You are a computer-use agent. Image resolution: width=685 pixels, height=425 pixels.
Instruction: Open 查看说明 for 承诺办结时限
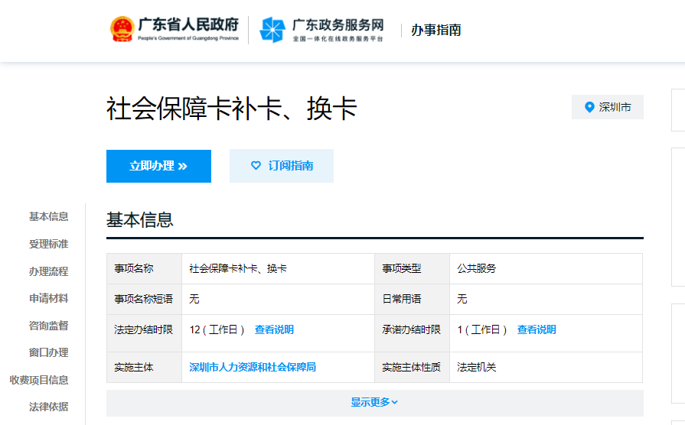537,330
